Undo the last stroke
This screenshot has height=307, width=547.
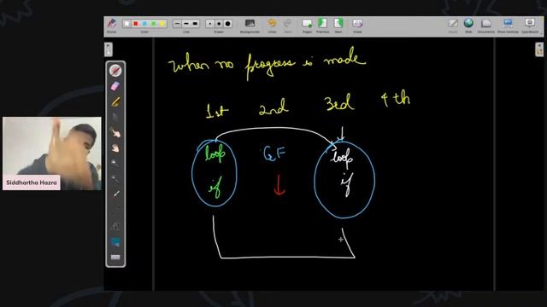tap(272, 26)
